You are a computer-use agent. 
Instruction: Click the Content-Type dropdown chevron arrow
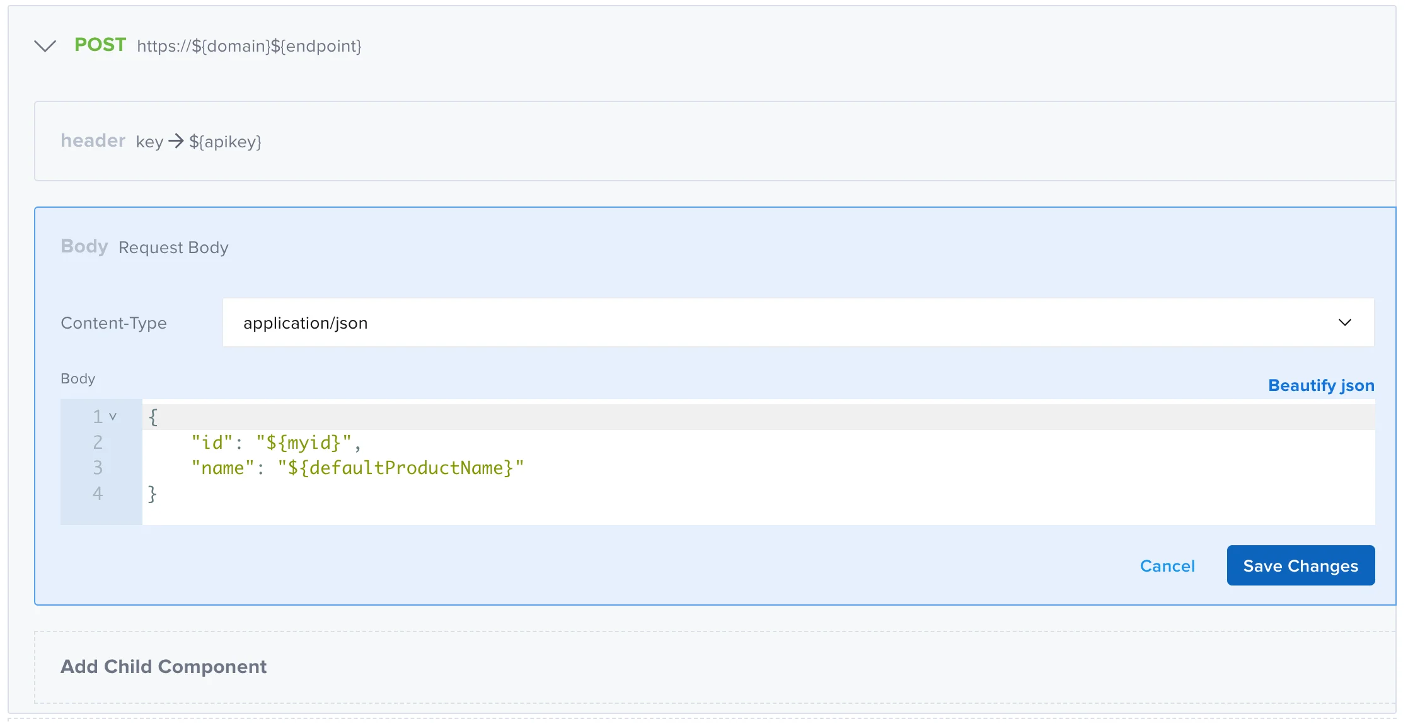click(x=1344, y=322)
